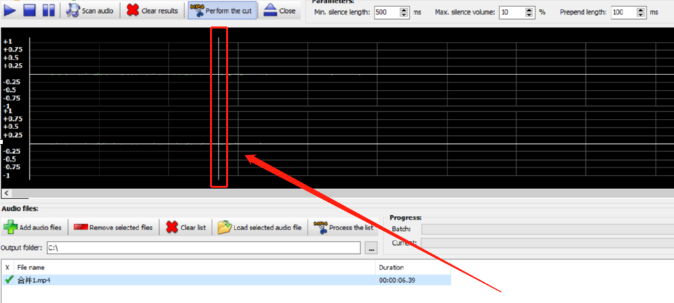Click the red X Clear results icon
This screenshot has height=303, width=674.
click(x=133, y=10)
